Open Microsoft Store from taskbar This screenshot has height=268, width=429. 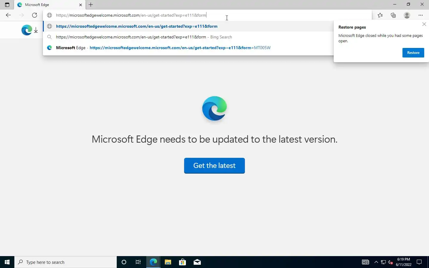tap(182, 262)
